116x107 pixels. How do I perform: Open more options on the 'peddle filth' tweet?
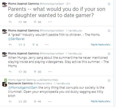(47, 45)
